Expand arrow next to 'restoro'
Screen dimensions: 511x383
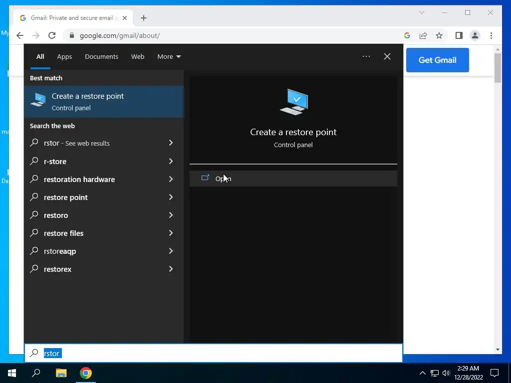(171, 214)
